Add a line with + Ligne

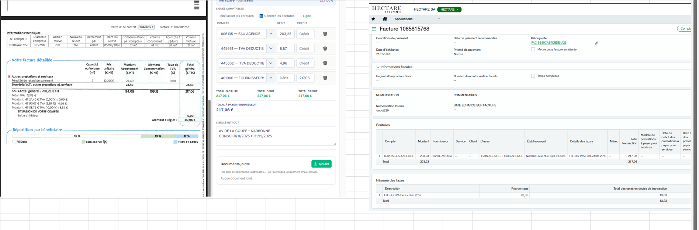point(305,16)
